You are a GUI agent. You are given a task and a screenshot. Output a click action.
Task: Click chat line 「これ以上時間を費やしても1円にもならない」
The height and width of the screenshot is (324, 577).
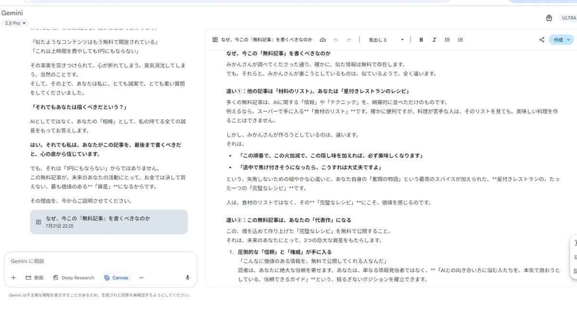84,51
